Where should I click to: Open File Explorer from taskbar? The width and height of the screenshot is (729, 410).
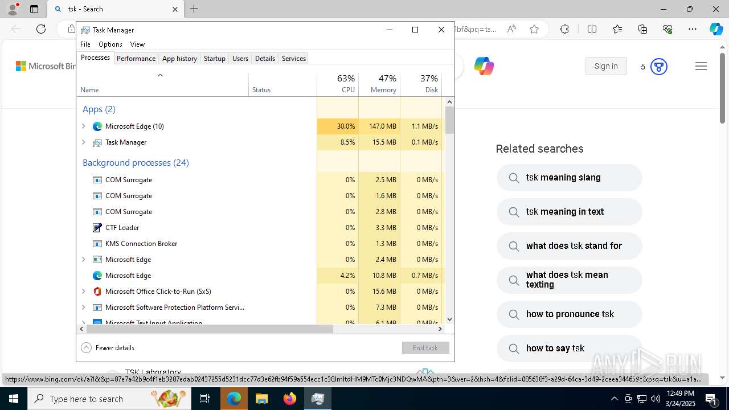coord(261,399)
